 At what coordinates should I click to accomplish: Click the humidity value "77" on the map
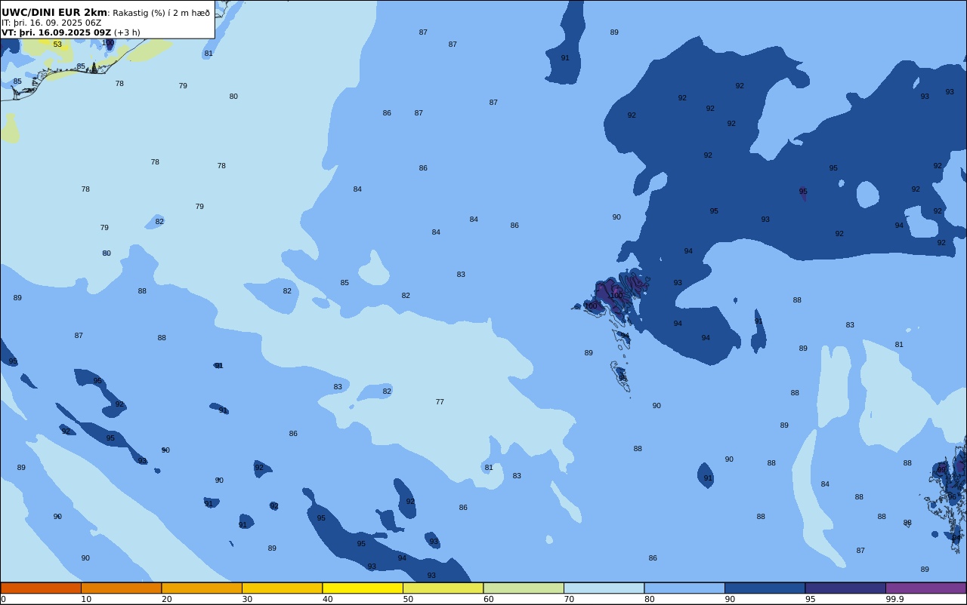(x=440, y=402)
